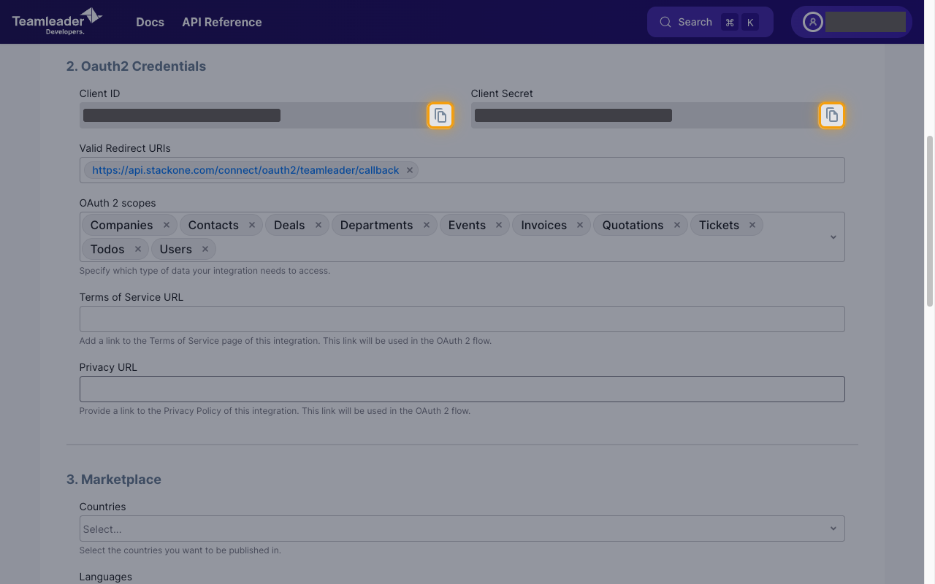Viewport: 935px width, 584px height.
Task: Remove the Deals scope
Action: [318, 225]
